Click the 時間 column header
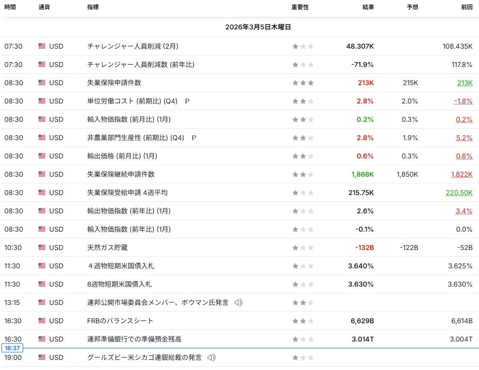This screenshot has height=370, width=479. 10,8
